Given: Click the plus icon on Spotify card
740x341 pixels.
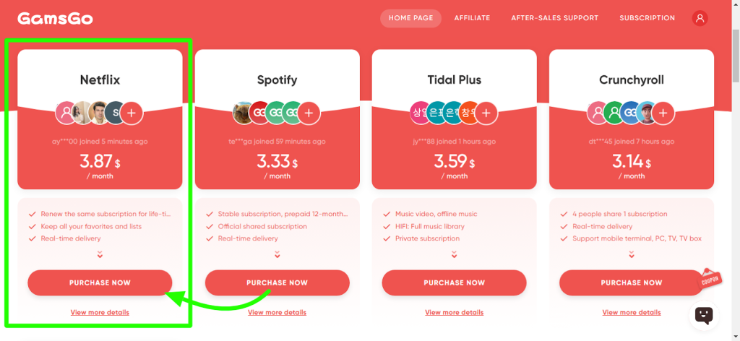Looking at the screenshot, I should 309,113.
